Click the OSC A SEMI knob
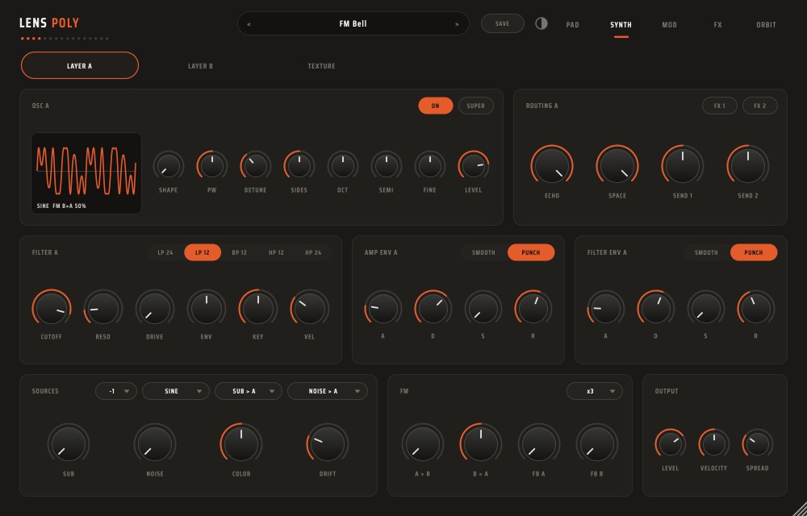This screenshot has height=516, width=807. (386, 166)
